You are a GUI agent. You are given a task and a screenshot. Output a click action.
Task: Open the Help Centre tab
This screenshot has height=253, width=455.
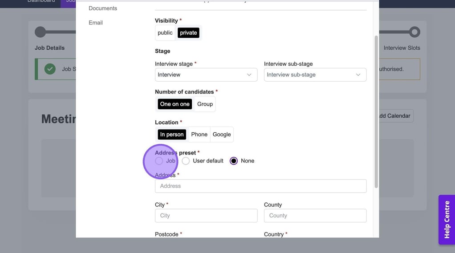(447, 219)
